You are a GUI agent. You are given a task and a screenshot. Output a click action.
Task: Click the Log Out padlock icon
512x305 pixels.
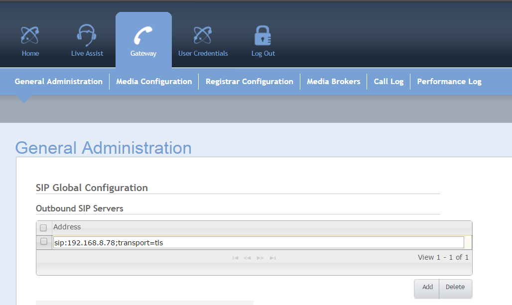263,35
